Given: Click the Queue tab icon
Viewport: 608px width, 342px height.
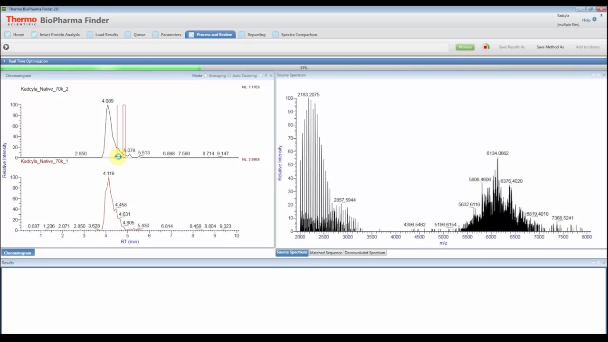Looking at the screenshot, I should click(x=128, y=35).
